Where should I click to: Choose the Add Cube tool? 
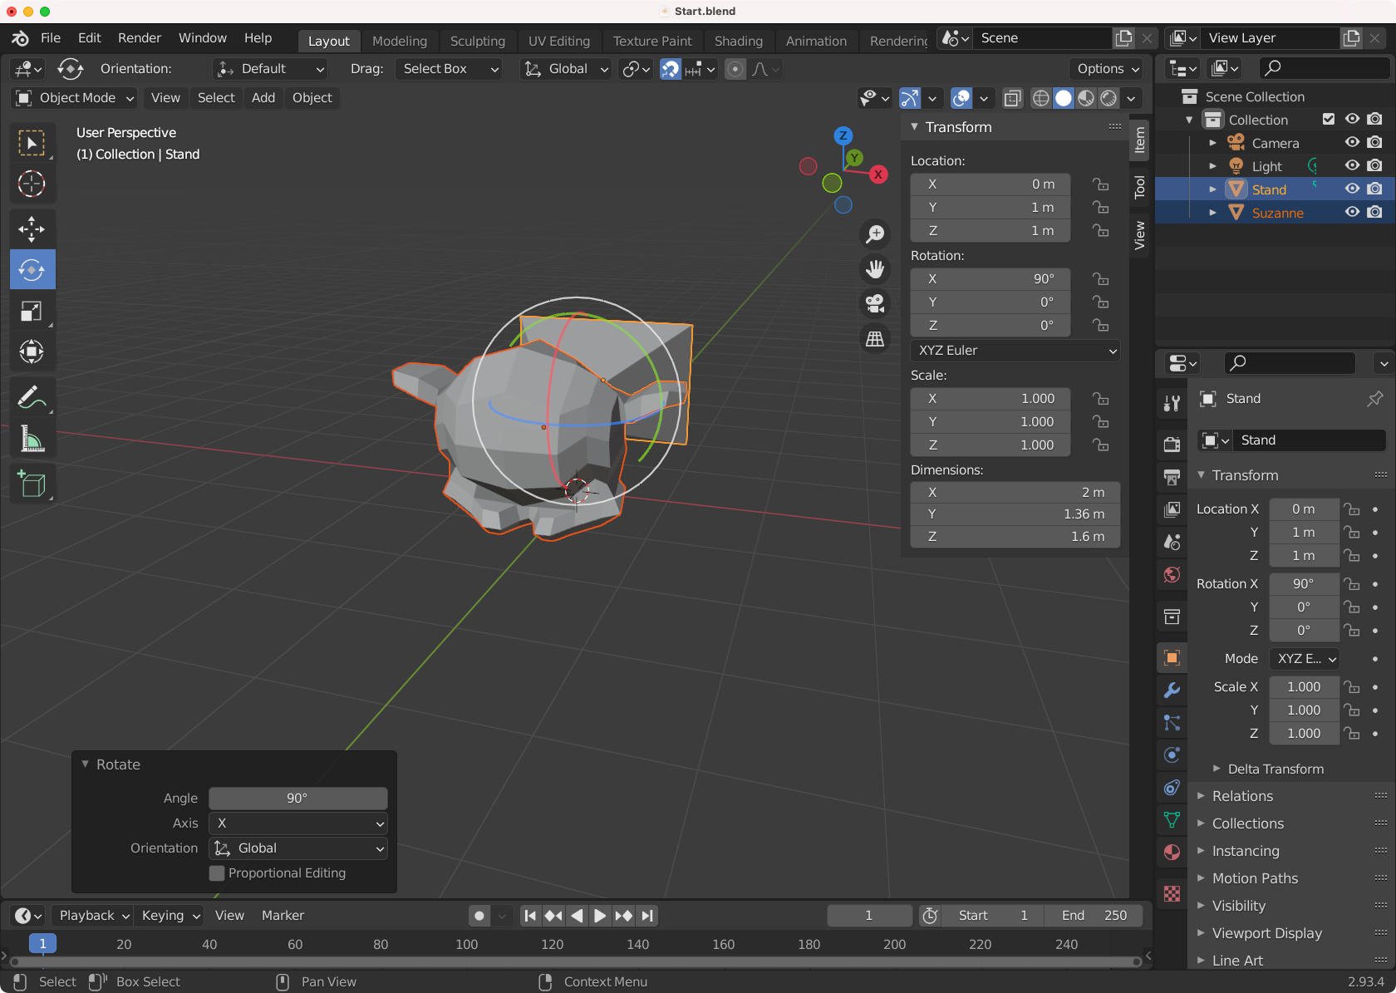point(32,484)
